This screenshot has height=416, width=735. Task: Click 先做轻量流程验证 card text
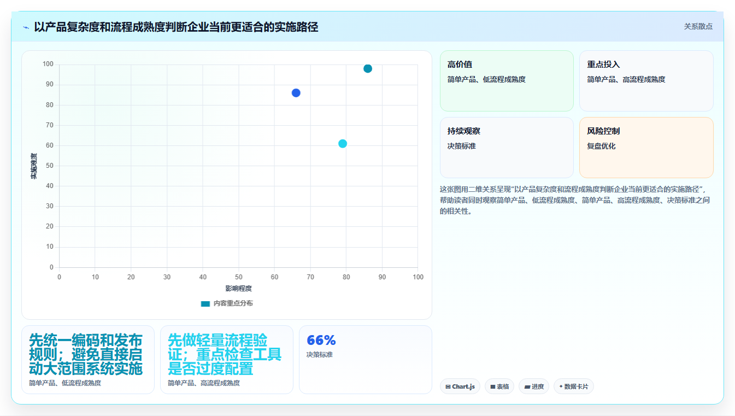(x=225, y=354)
